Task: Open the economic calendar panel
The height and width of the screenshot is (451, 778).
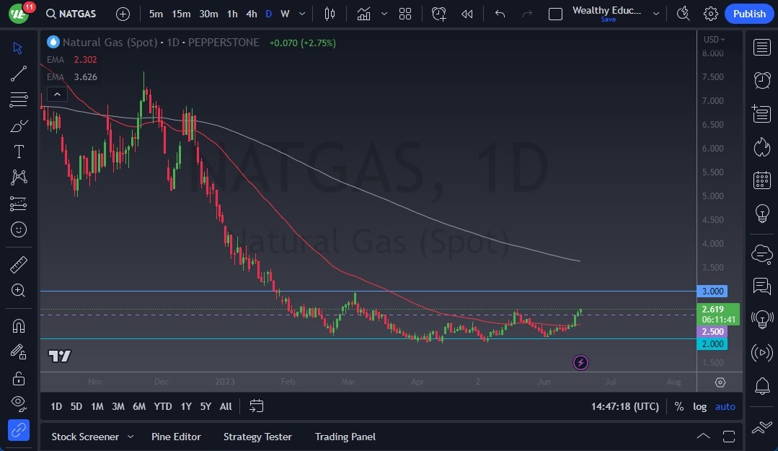Action: pyautogui.click(x=761, y=180)
